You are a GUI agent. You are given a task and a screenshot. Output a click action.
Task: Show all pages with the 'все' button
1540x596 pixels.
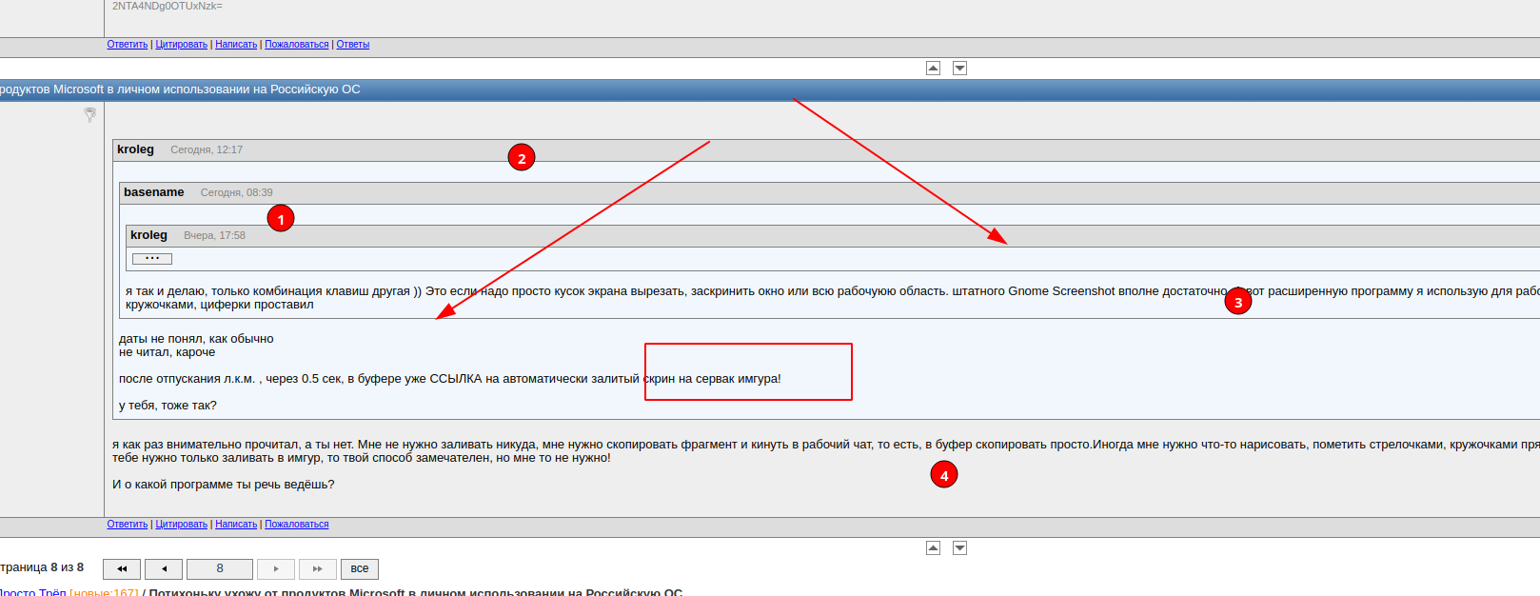coord(359,569)
